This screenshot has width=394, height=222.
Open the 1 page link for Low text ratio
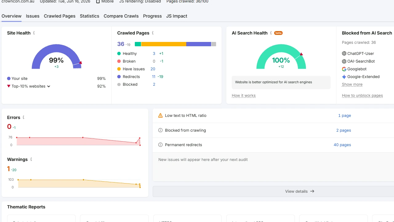tap(344, 115)
